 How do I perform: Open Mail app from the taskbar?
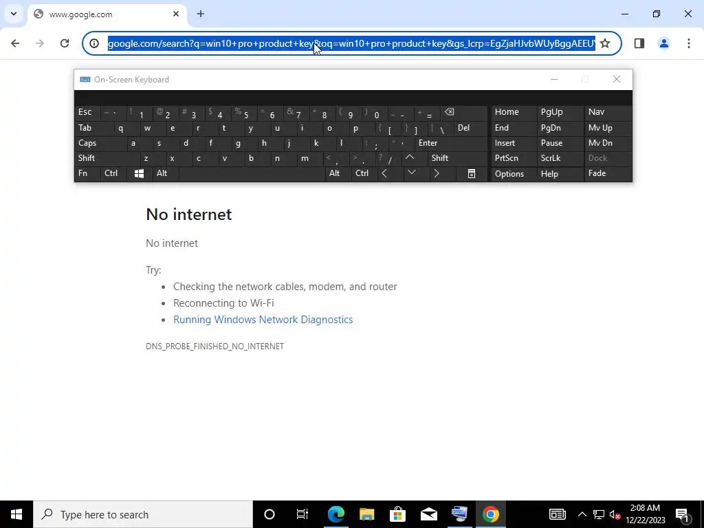pyautogui.click(x=429, y=514)
